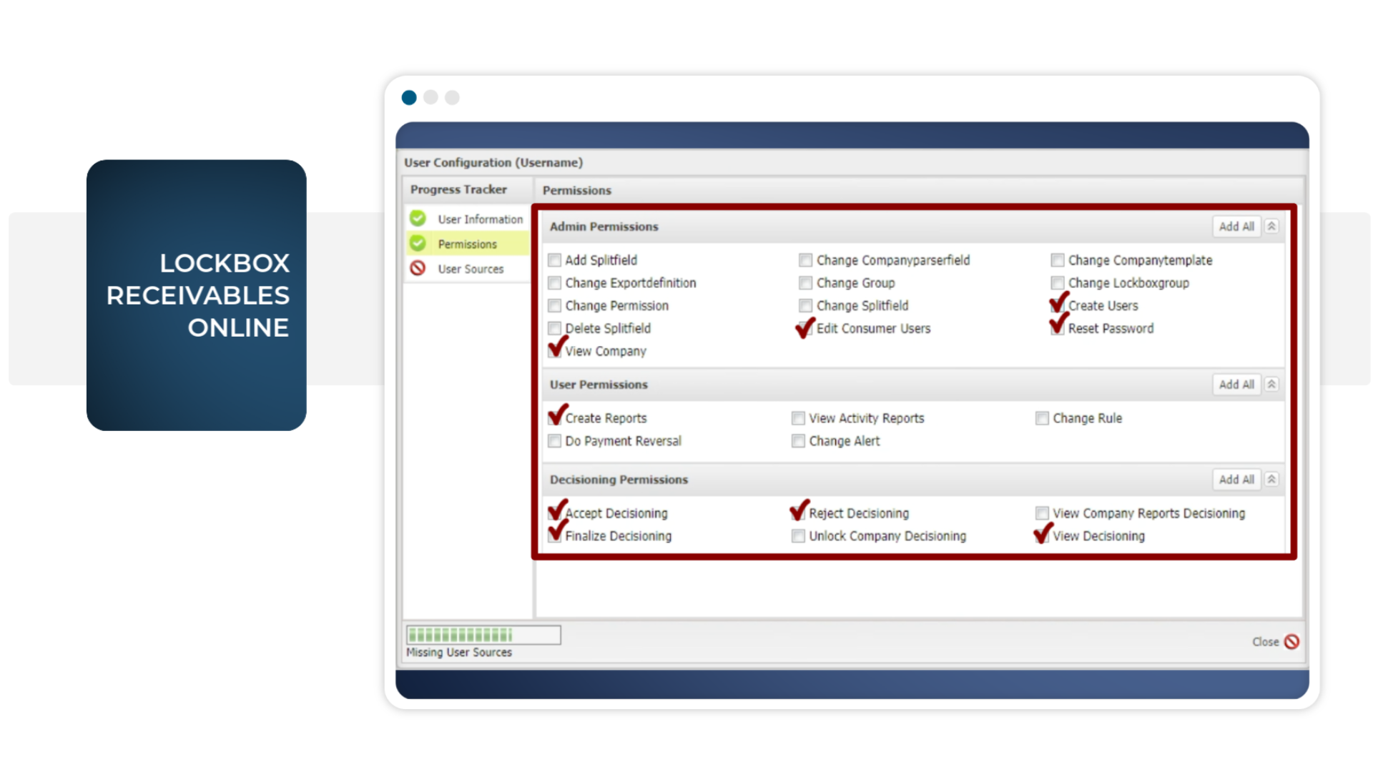1373x772 pixels.
Task: Enable Change Splitfield permission
Action: click(x=805, y=305)
